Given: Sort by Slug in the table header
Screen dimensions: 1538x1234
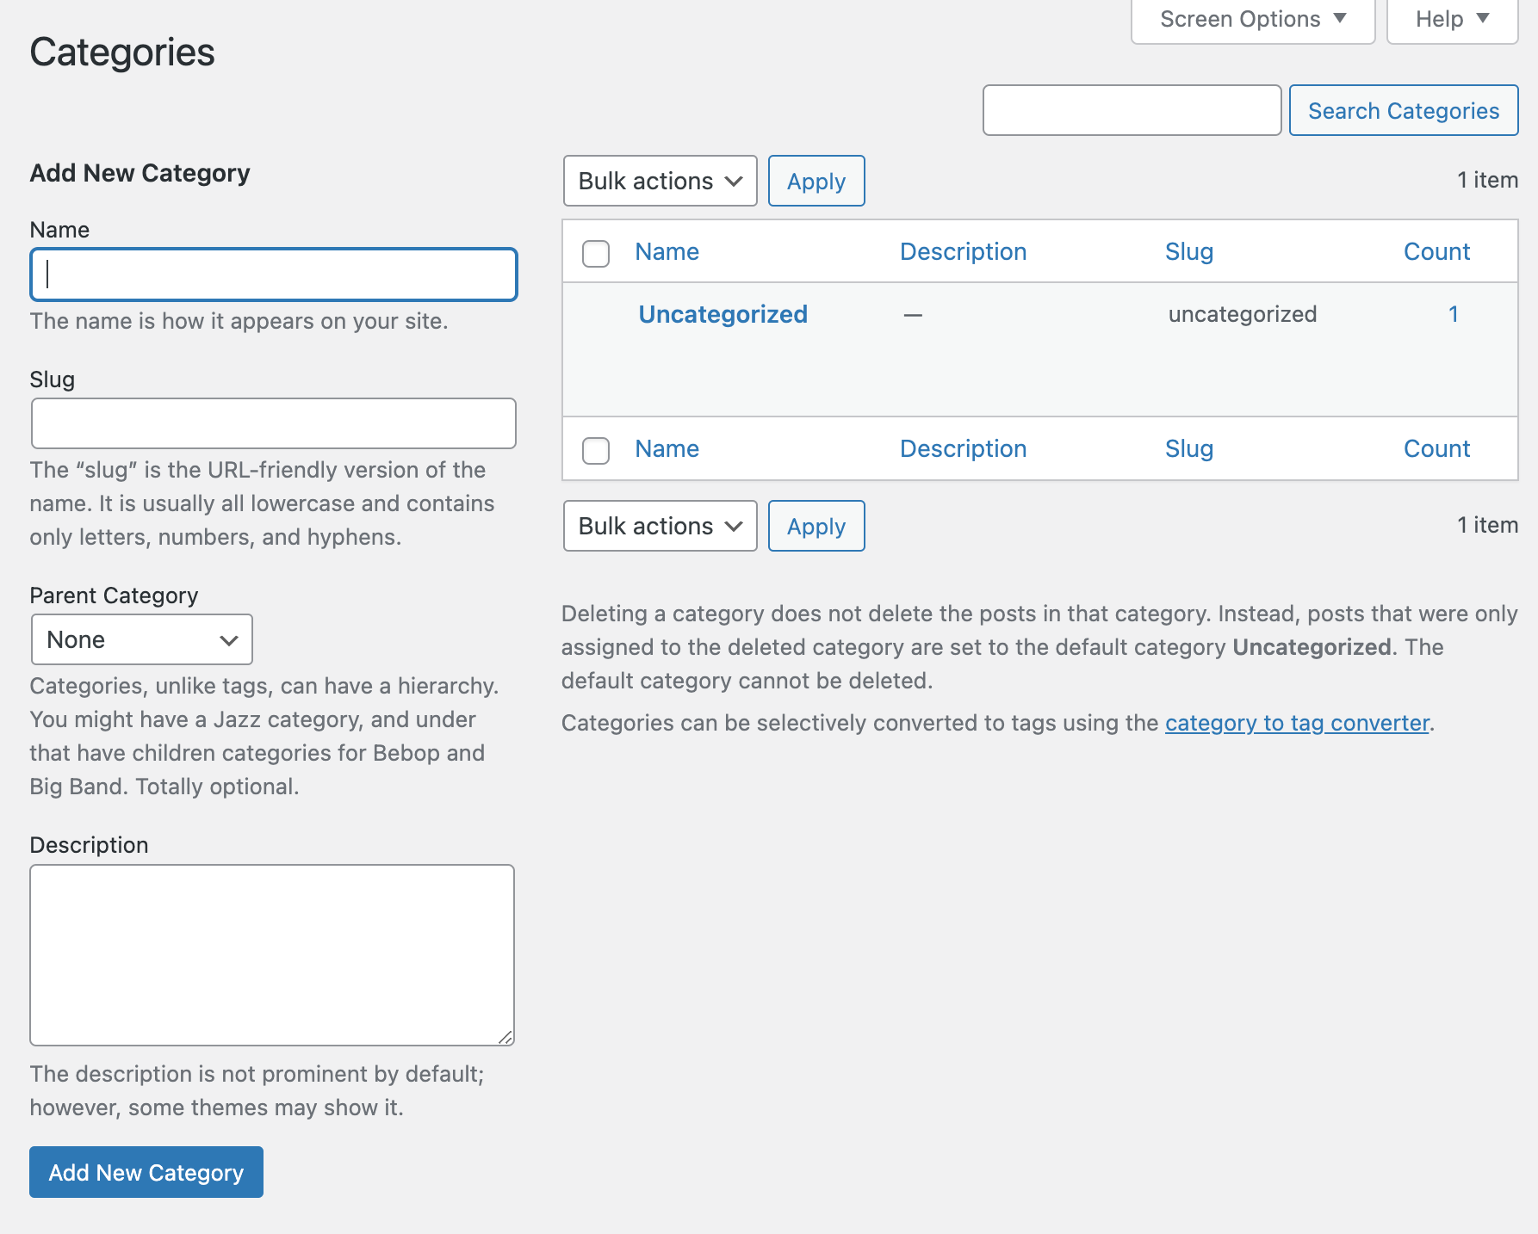Looking at the screenshot, I should tap(1188, 251).
